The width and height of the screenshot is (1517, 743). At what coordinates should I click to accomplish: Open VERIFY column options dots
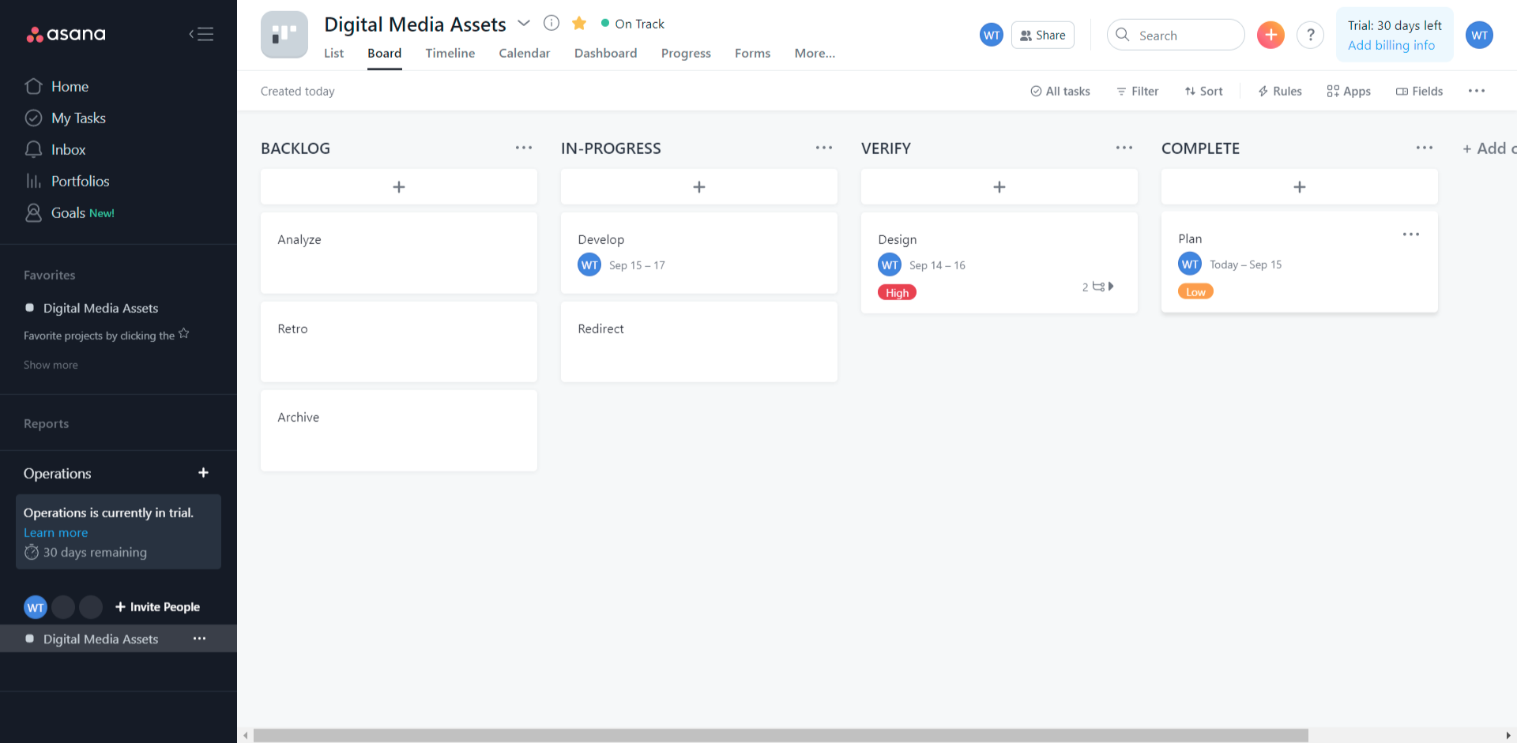(1124, 148)
